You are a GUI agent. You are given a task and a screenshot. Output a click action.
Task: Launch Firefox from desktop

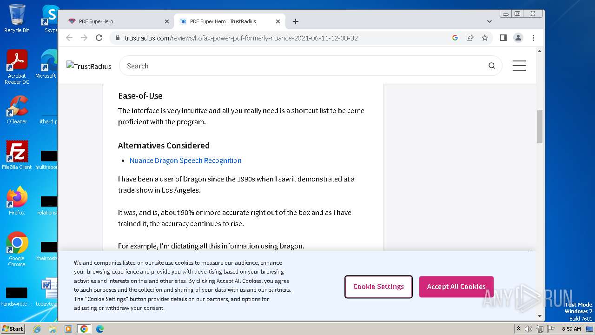pos(17,201)
